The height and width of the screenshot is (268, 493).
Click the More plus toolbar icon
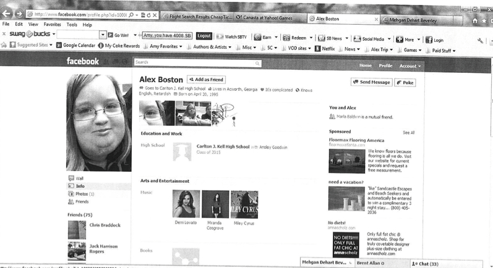tap(400, 40)
